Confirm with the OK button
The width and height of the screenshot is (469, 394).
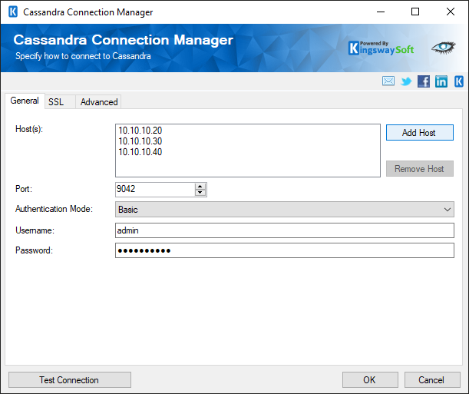click(370, 380)
